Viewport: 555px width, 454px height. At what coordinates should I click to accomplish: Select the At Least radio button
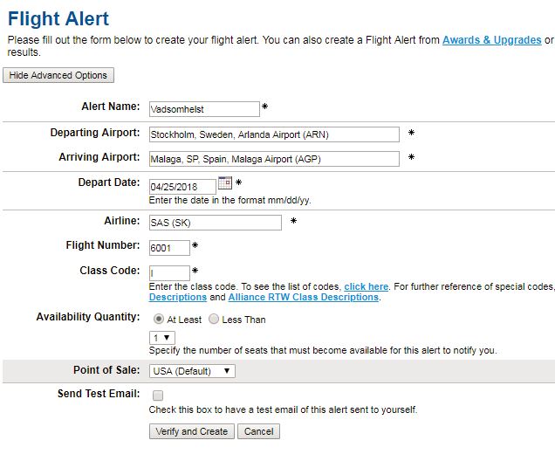158,319
